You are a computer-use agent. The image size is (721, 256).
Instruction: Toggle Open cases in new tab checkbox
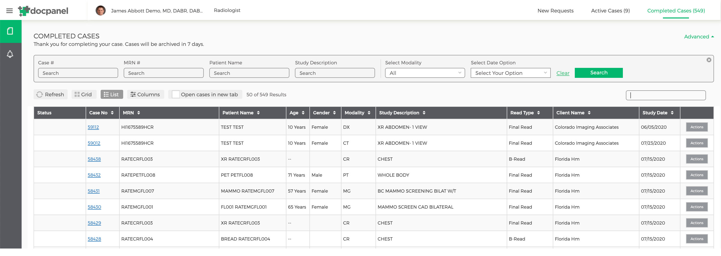click(175, 95)
